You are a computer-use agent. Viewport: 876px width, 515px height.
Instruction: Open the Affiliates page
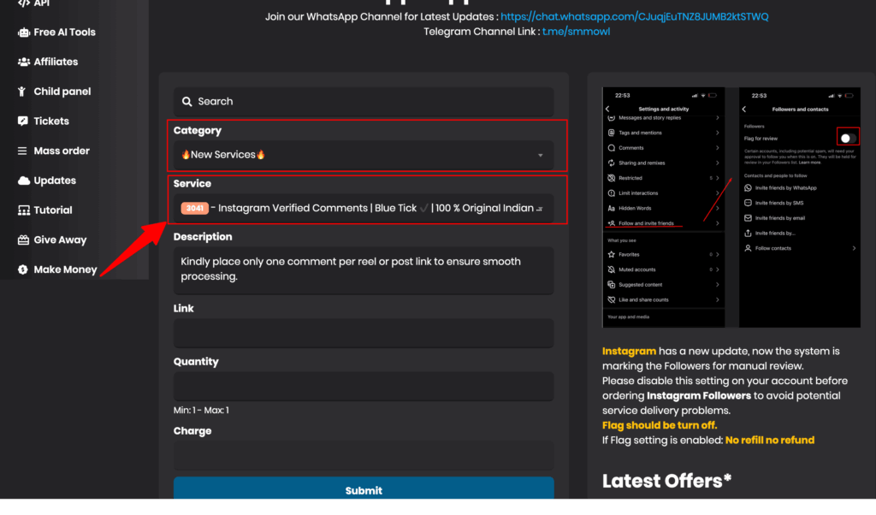point(56,62)
